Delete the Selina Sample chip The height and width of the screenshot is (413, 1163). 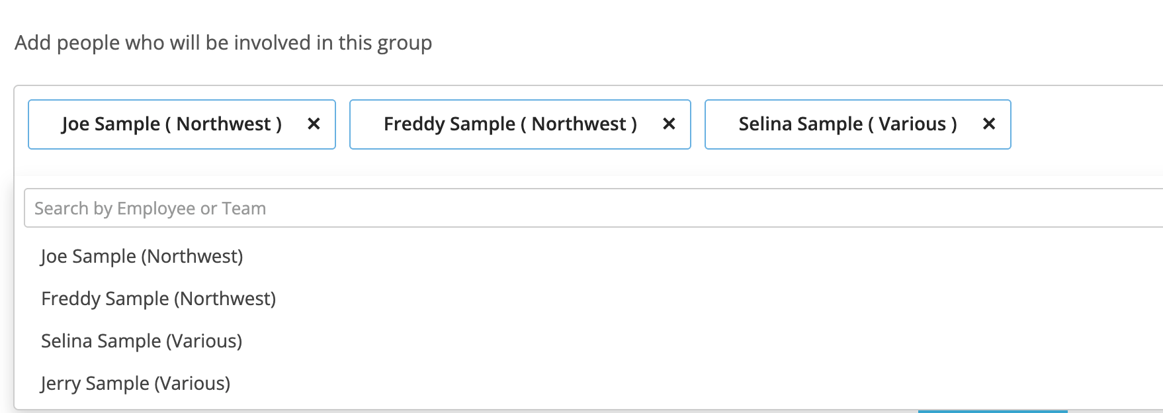pyautogui.click(x=989, y=124)
